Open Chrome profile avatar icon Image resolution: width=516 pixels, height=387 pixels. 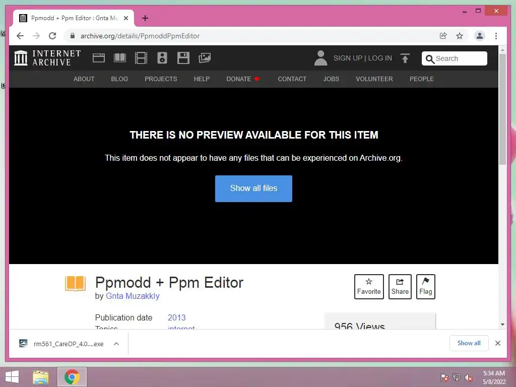point(480,36)
